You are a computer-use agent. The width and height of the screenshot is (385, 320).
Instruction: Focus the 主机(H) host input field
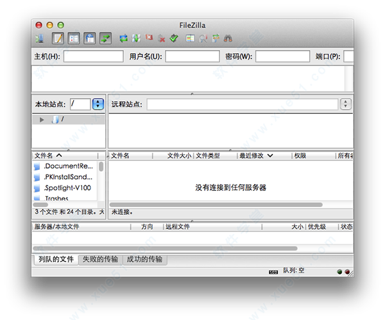pos(94,56)
